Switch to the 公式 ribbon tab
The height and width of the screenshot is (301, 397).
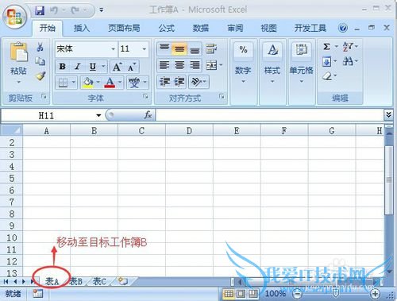click(167, 28)
